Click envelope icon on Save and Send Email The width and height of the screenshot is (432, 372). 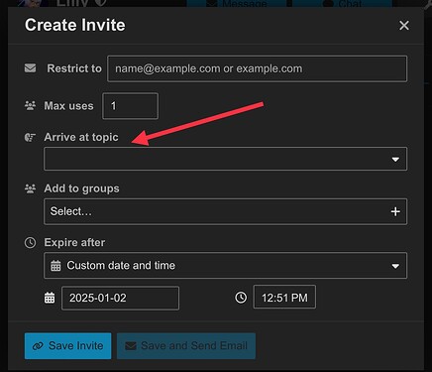[x=131, y=346]
